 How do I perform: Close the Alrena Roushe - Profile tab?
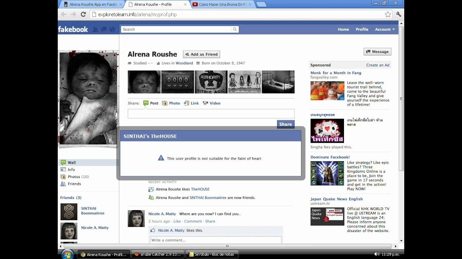pyautogui.click(x=185, y=5)
